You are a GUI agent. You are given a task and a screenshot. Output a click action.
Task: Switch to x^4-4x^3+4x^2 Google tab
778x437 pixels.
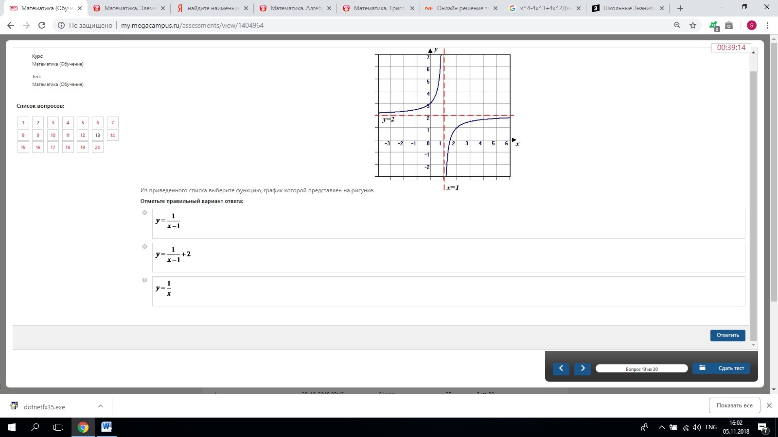545,8
